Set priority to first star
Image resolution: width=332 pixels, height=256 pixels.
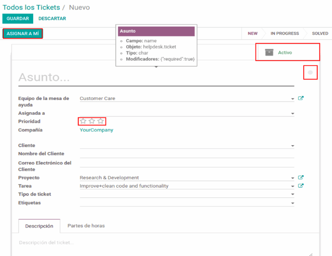[83, 121]
